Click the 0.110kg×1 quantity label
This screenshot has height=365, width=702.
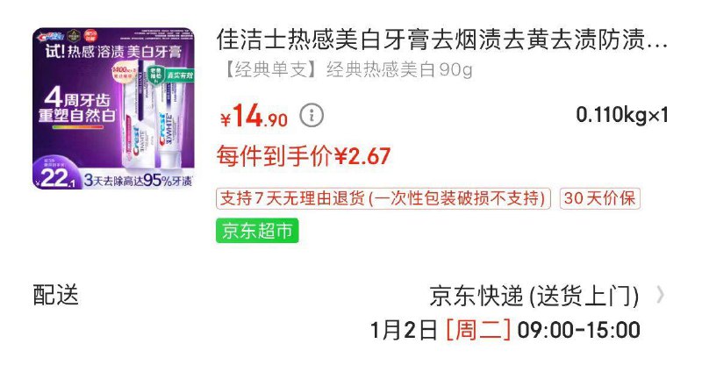[622, 115]
